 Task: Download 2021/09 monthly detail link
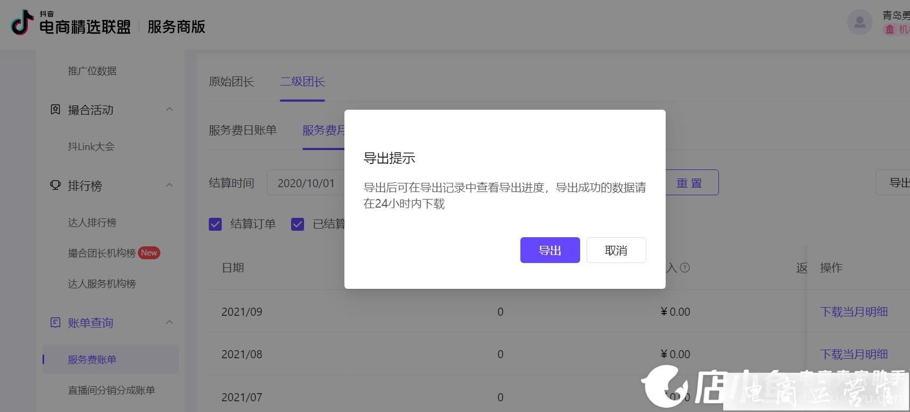coord(854,312)
